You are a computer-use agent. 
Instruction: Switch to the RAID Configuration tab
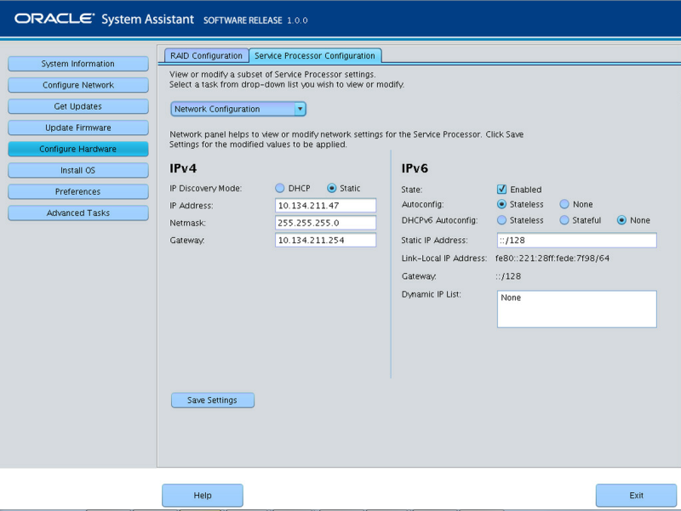click(206, 55)
